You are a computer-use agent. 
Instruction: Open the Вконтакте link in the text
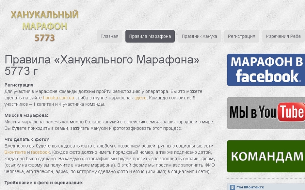tap(15, 152)
